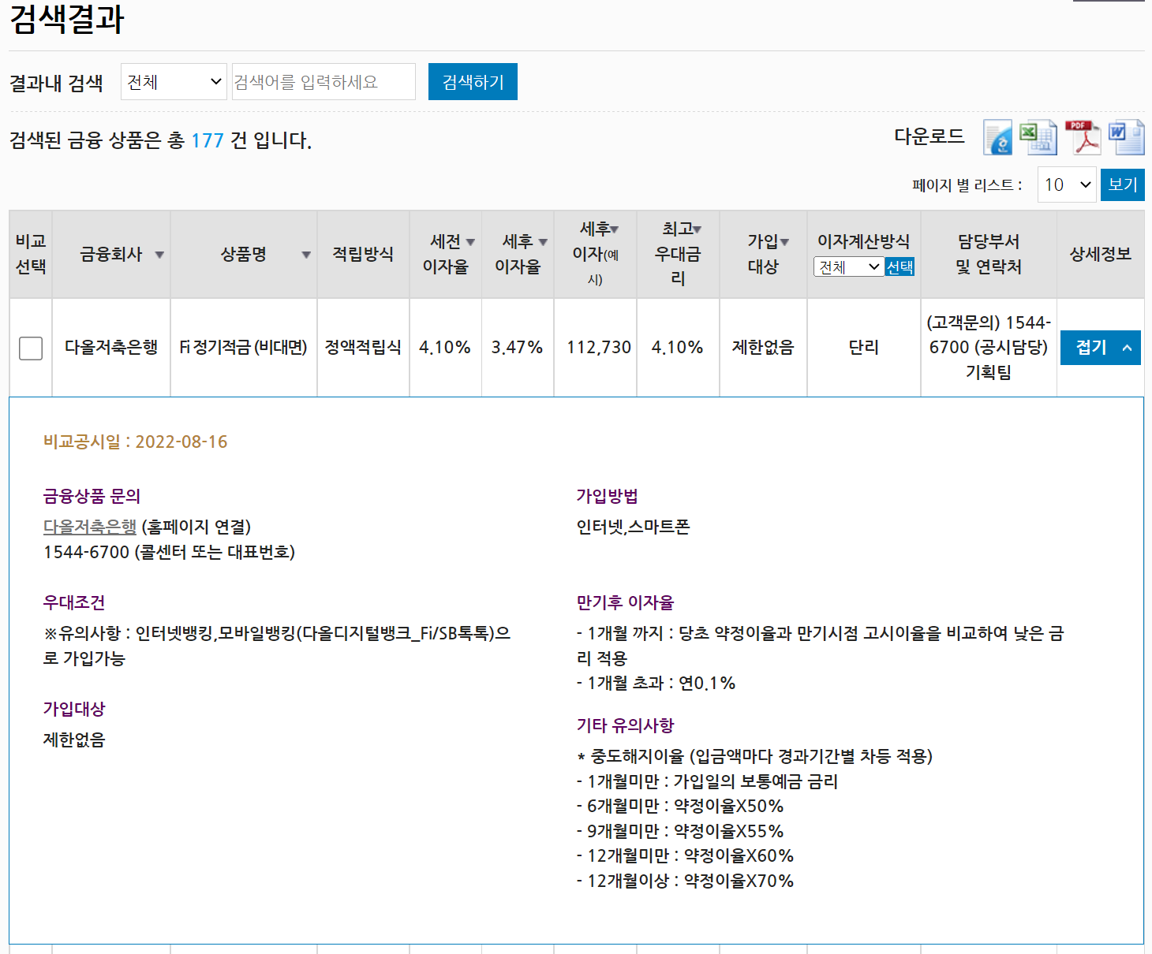The width and height of the screenshot is (1152, 954).
Task: Download results as PDF file icon
Action: click(1083, 138)
